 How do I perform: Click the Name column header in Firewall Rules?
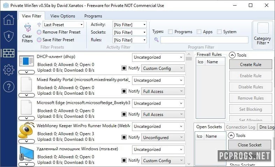pyautogui.click(x=215, y=62)
